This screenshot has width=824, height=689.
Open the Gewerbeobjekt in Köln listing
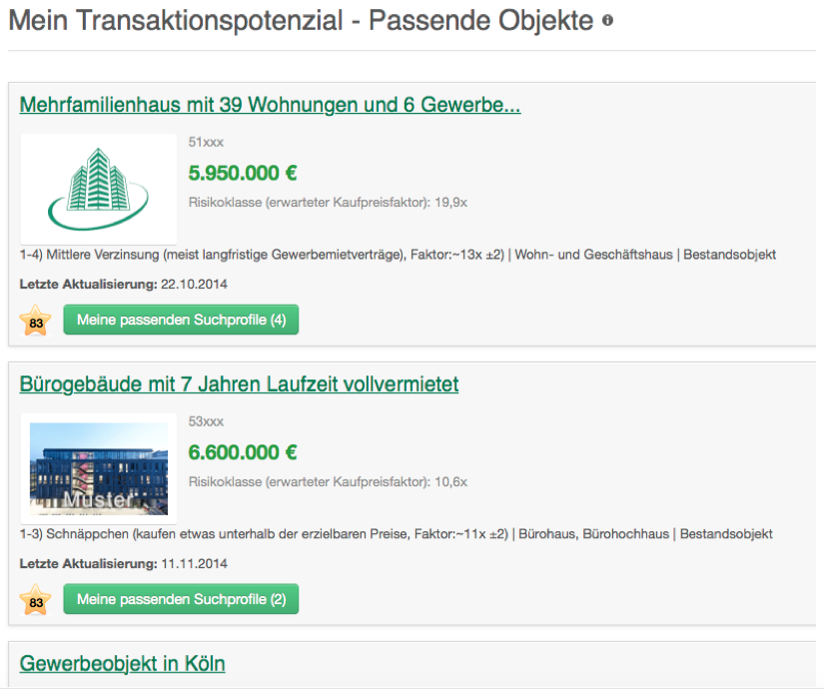[122, 664]
